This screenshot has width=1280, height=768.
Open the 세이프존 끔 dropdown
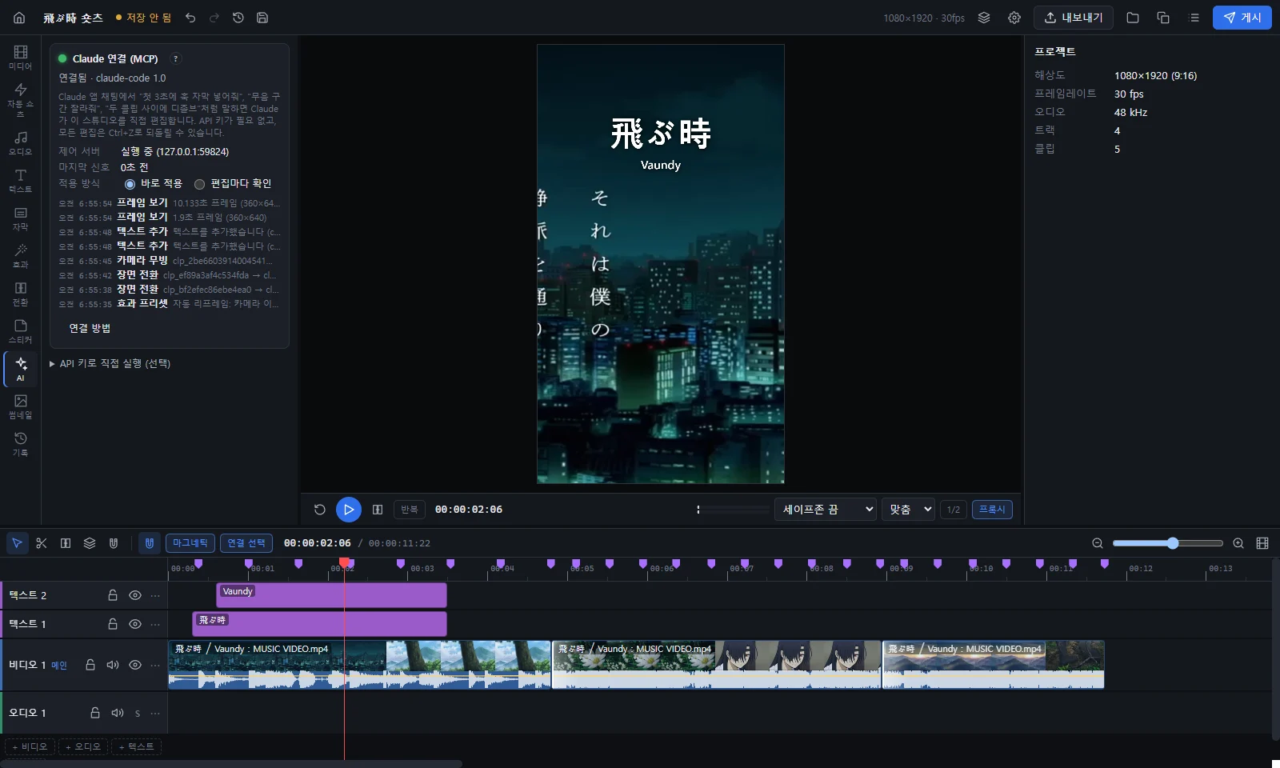pos(826,510)
